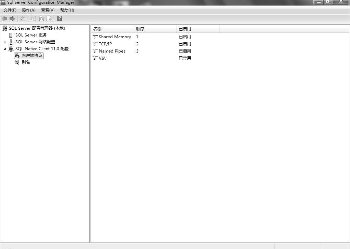The height and width of the screenshot is (249, 350).
Task: Select the Named Pipes protocol row
Action: [112, 51]
